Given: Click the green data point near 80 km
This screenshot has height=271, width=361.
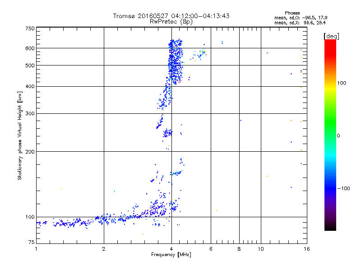Looking at the screenshot, I should click(143, 234).
